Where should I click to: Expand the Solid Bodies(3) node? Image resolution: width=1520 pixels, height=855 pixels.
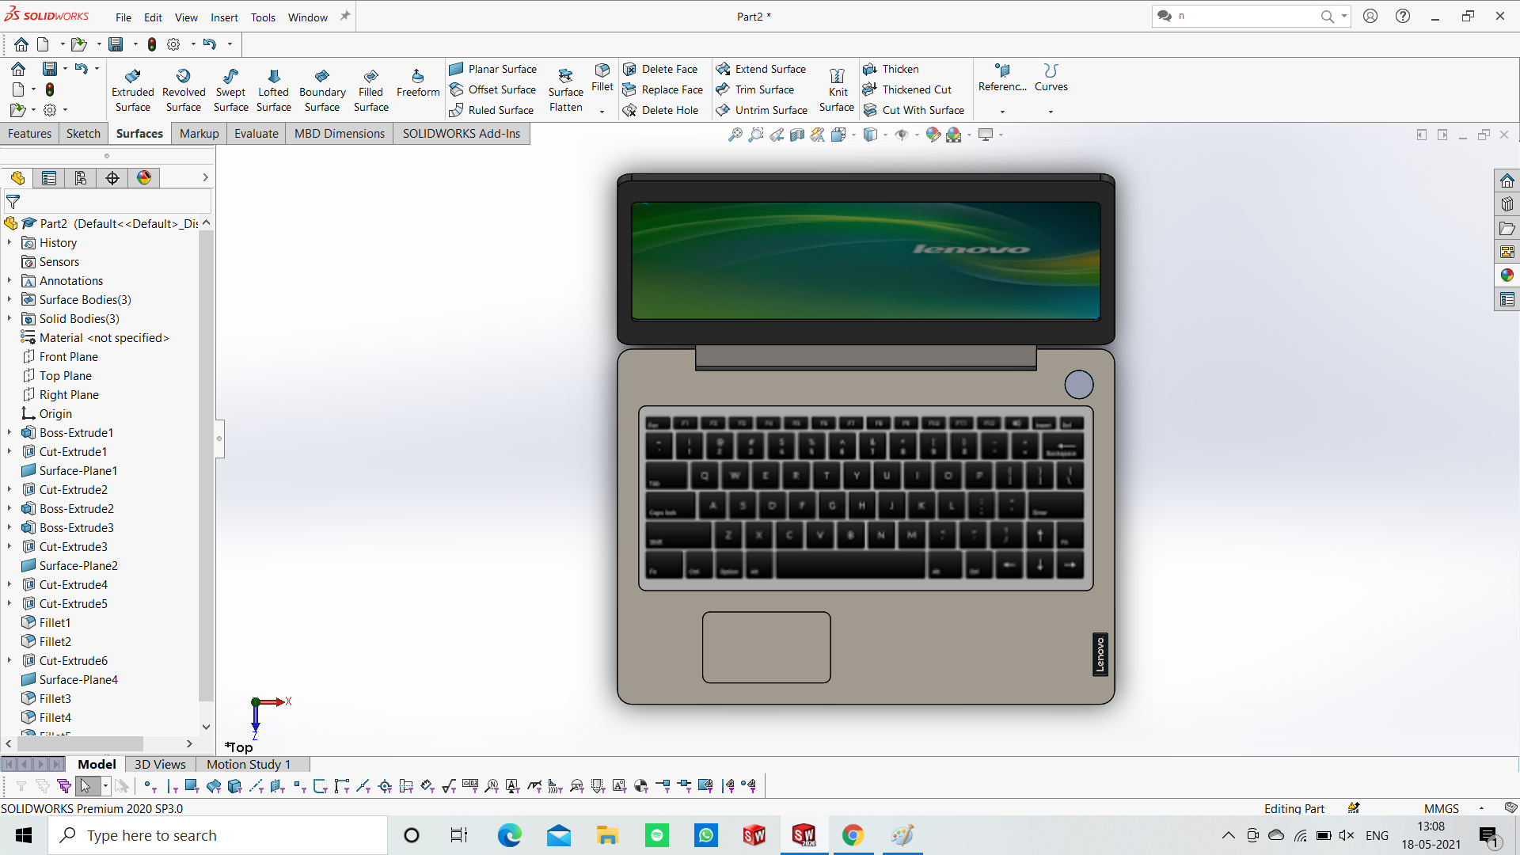[x=9, y=318]
